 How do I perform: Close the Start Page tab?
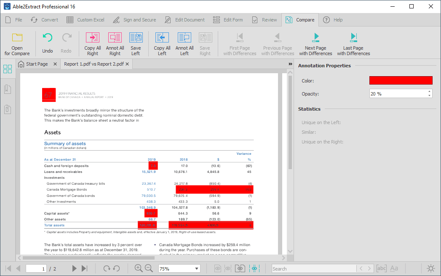(55, 64)
